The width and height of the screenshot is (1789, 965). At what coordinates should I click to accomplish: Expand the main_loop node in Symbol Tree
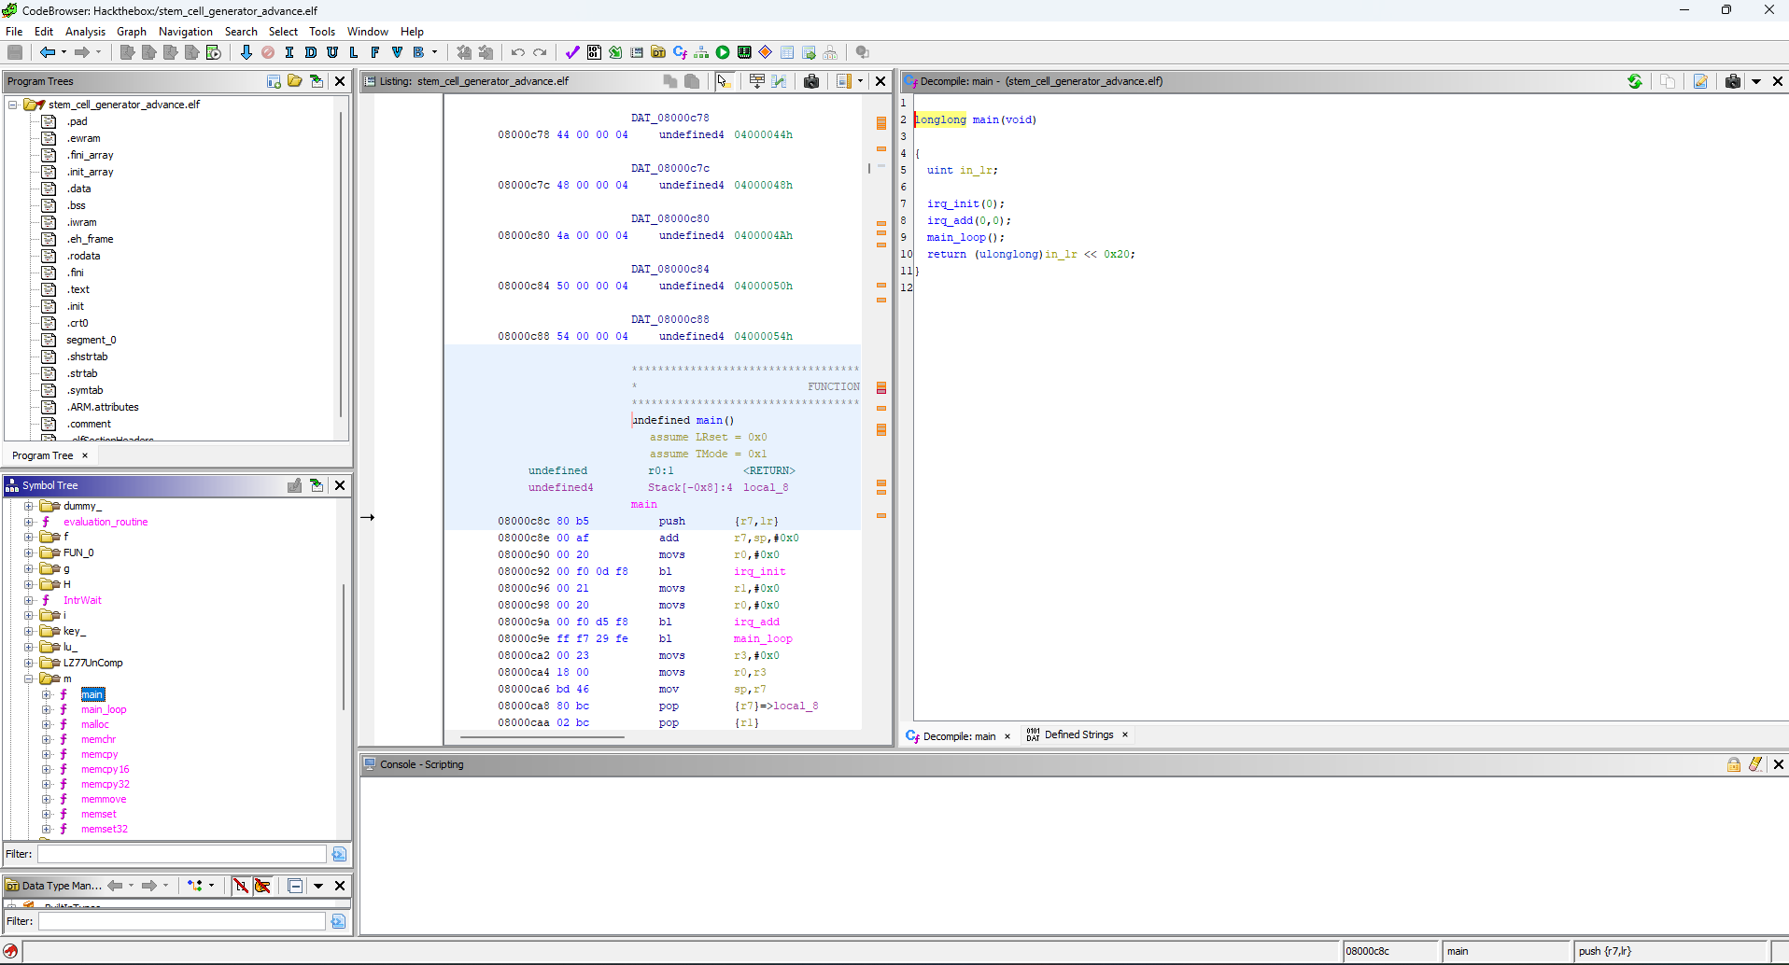[x=47, y=709]
